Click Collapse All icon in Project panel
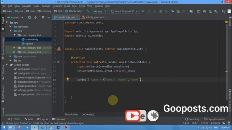Viewport: 232px width, 130px height. tap(36, 17)
